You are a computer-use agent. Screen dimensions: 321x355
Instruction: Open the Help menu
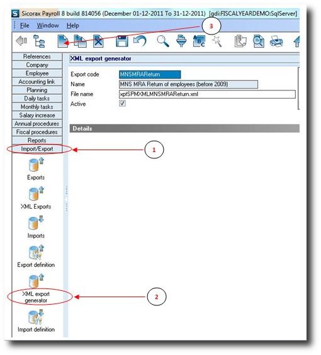(73, 26)
